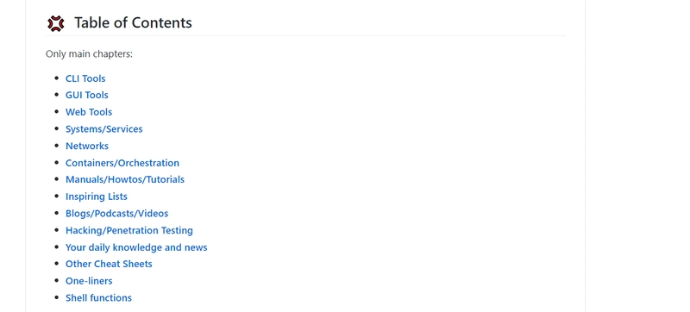Click the One-liners link
Screen dimensions: 690x312
[x=89, y=281]
